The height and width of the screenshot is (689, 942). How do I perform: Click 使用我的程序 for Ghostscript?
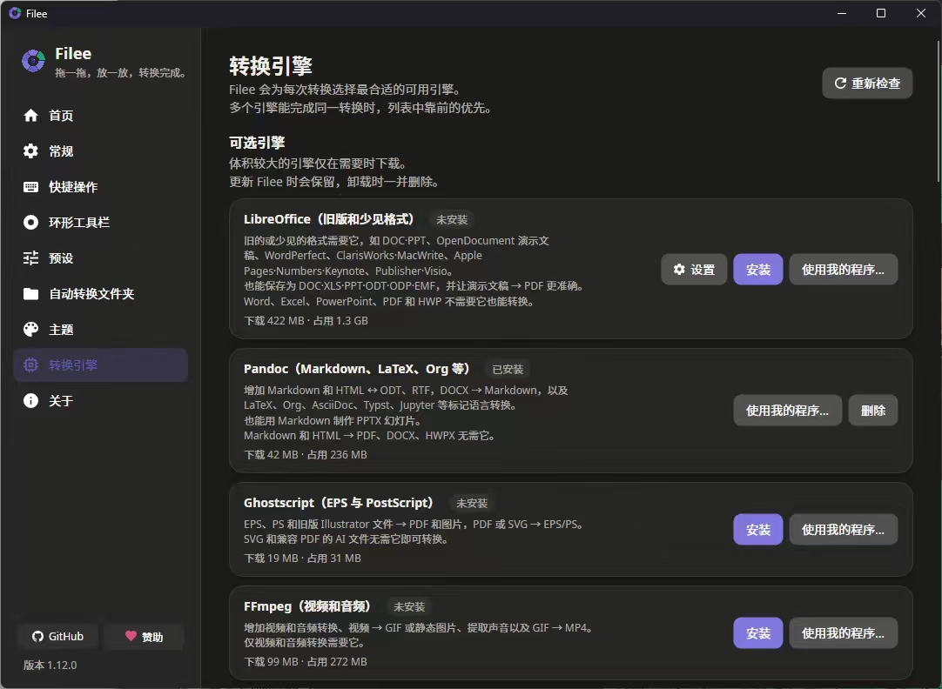[x=843, y=529]
